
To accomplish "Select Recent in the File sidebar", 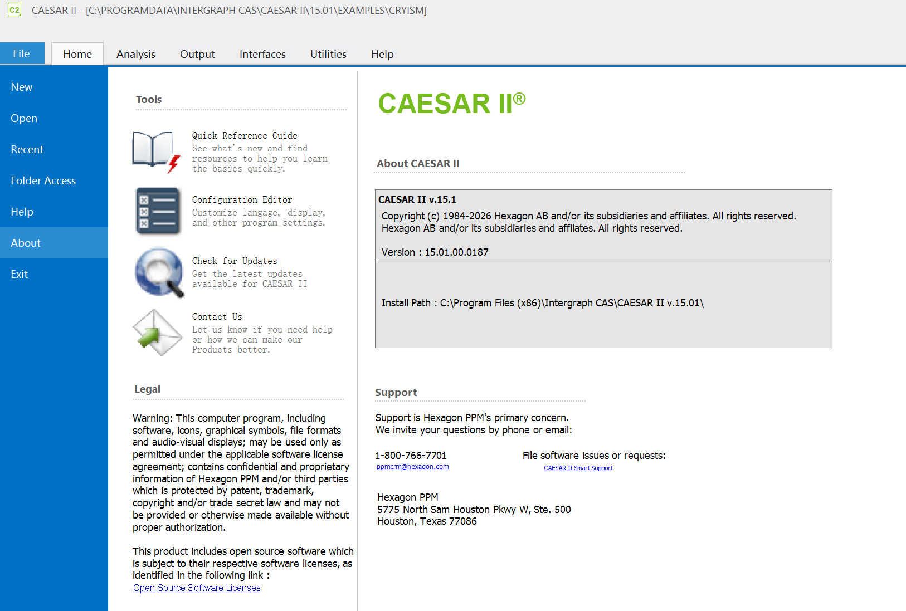I will point(54,149).
